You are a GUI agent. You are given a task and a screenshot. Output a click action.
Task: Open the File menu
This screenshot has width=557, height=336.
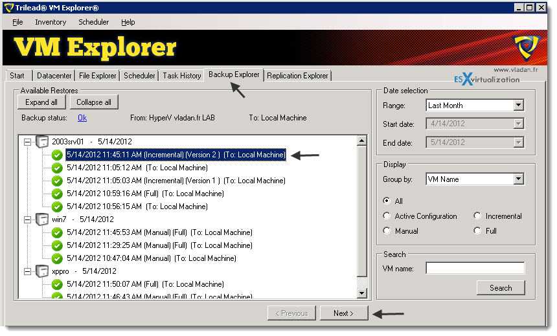pyautogui.click(x=17, y=22)
